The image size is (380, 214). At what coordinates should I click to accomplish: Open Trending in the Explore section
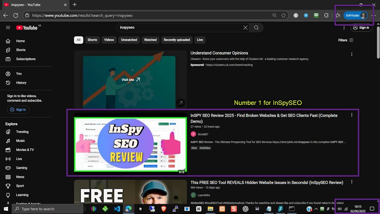tap(22, 132)
